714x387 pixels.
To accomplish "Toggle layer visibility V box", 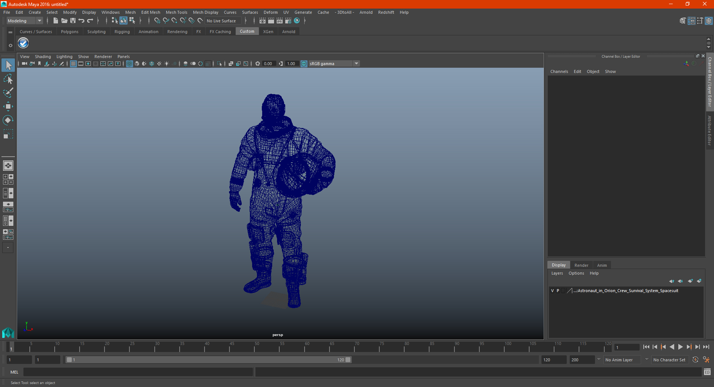I will 552,291.
